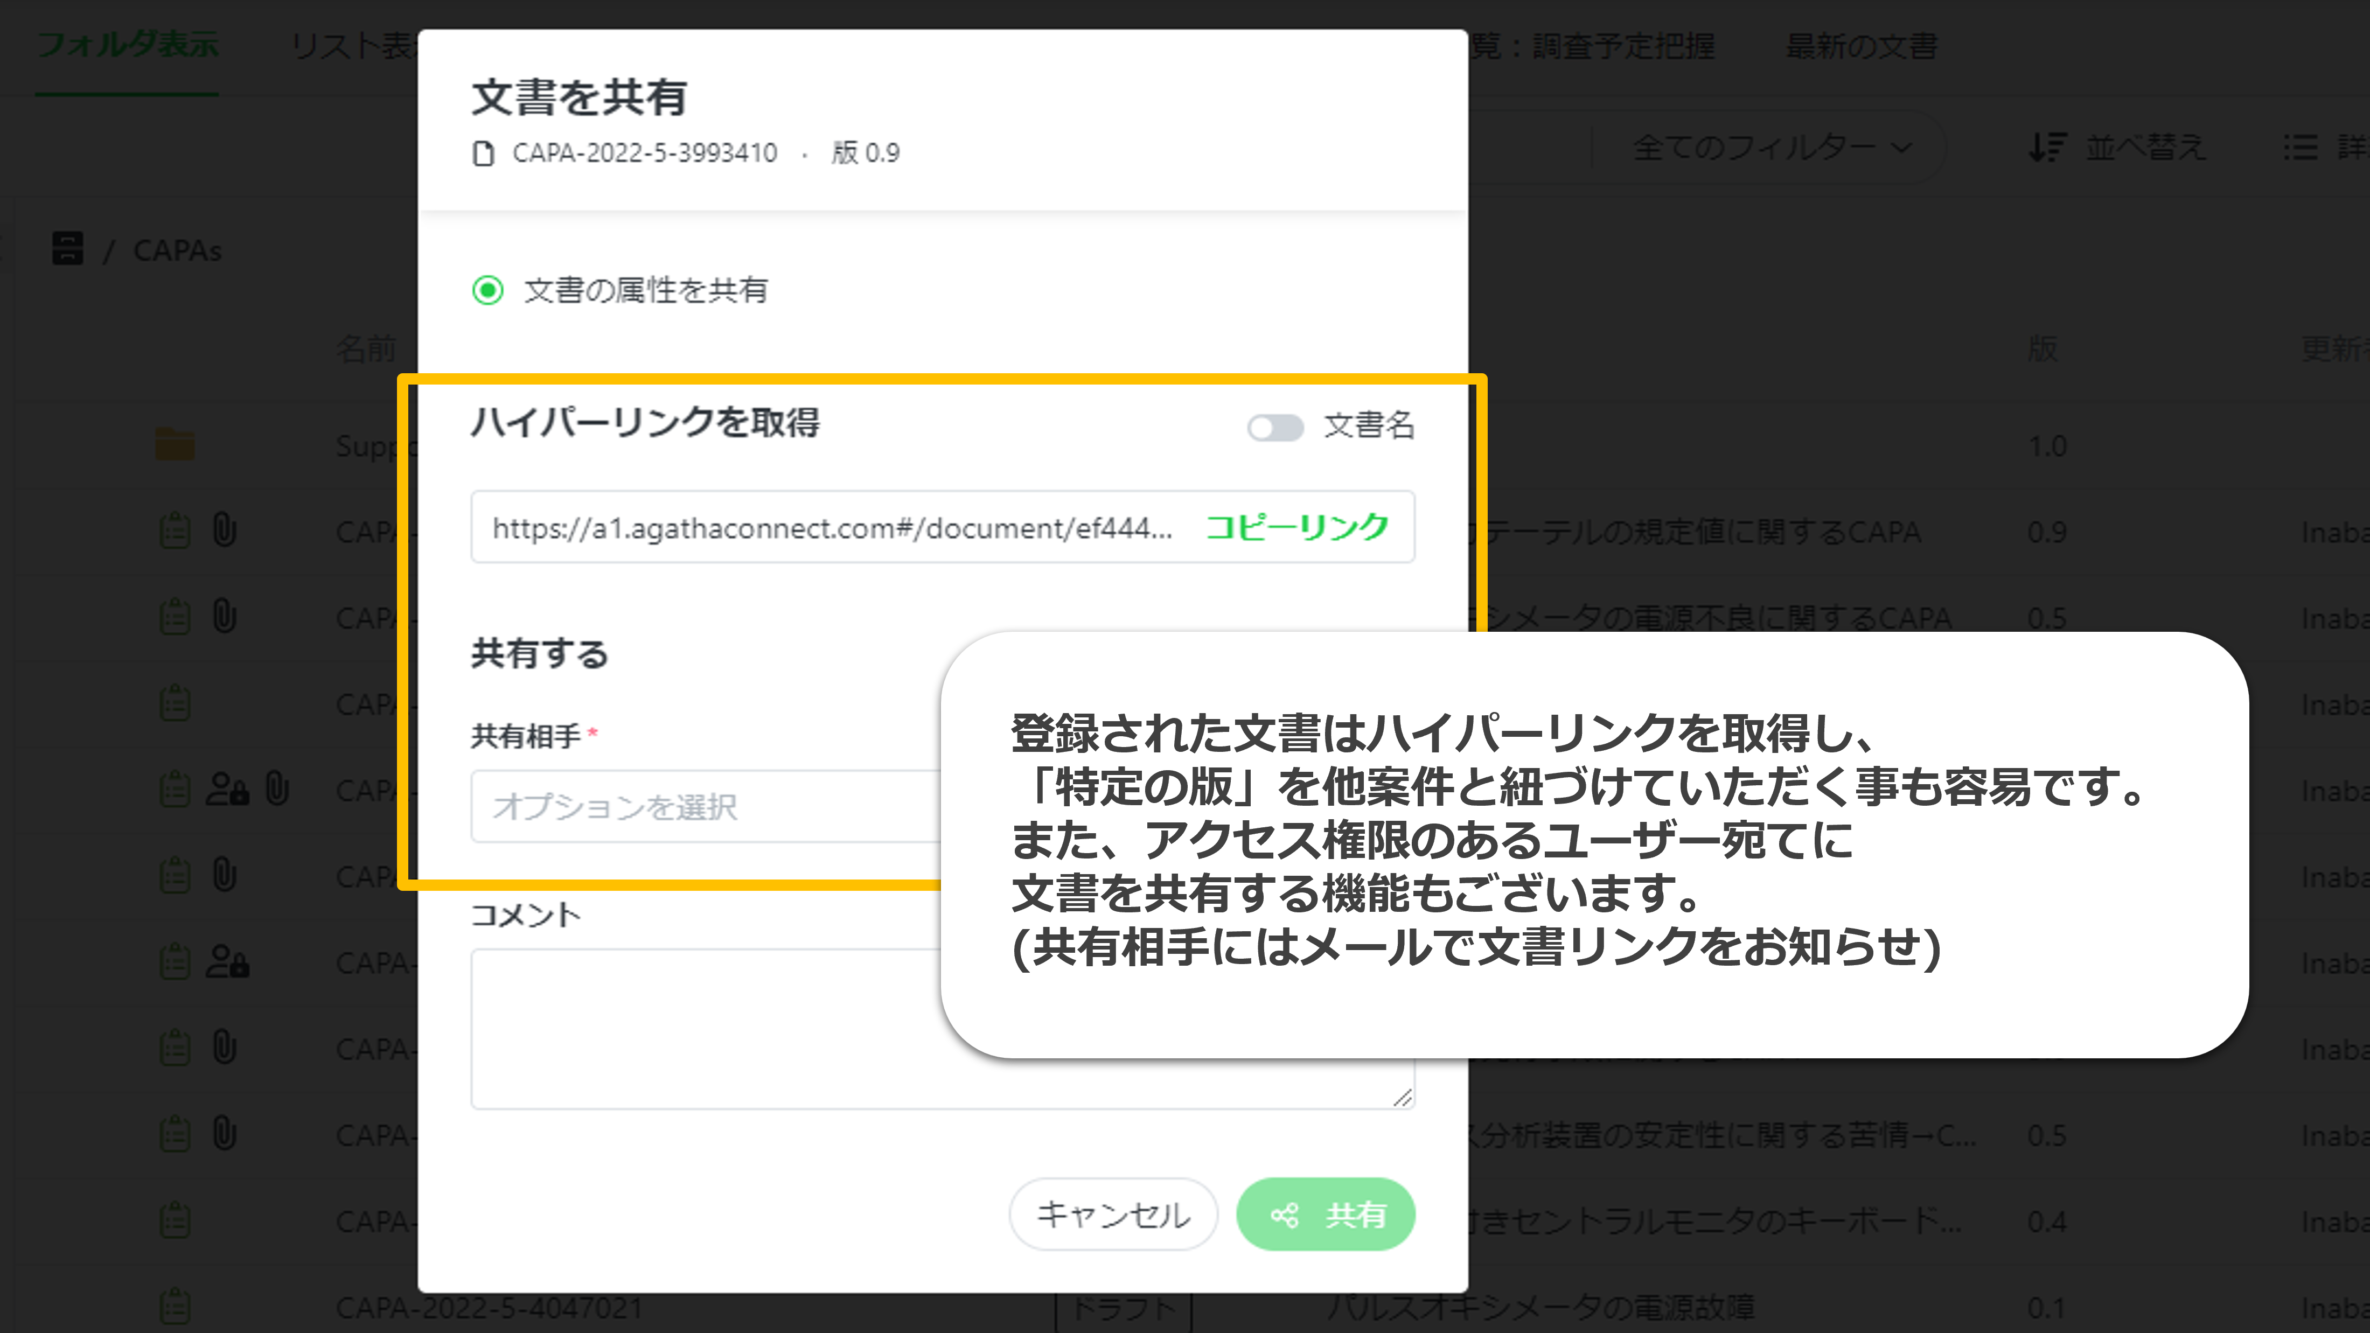Click the コピーリンク link
This screenshot has height=1333, width=2370.
(1296, 527)
